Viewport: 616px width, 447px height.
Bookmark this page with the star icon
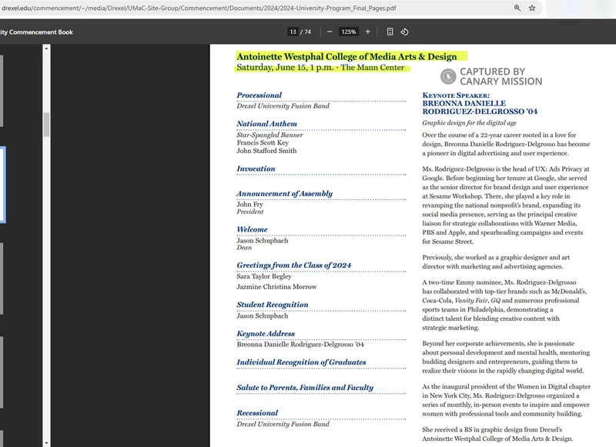coord(532,8)
